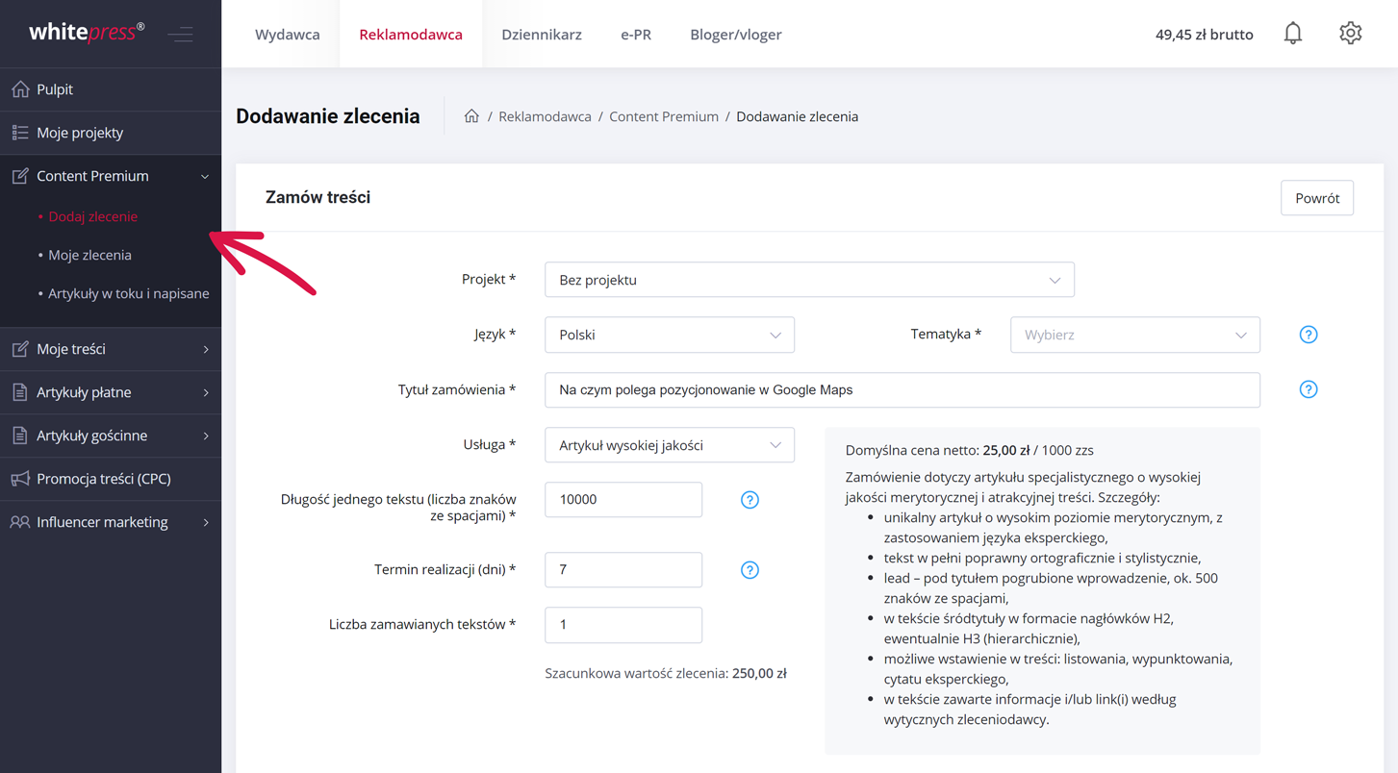
Task: Open the Usługa dropdown
Action: (x=669, y=445)
